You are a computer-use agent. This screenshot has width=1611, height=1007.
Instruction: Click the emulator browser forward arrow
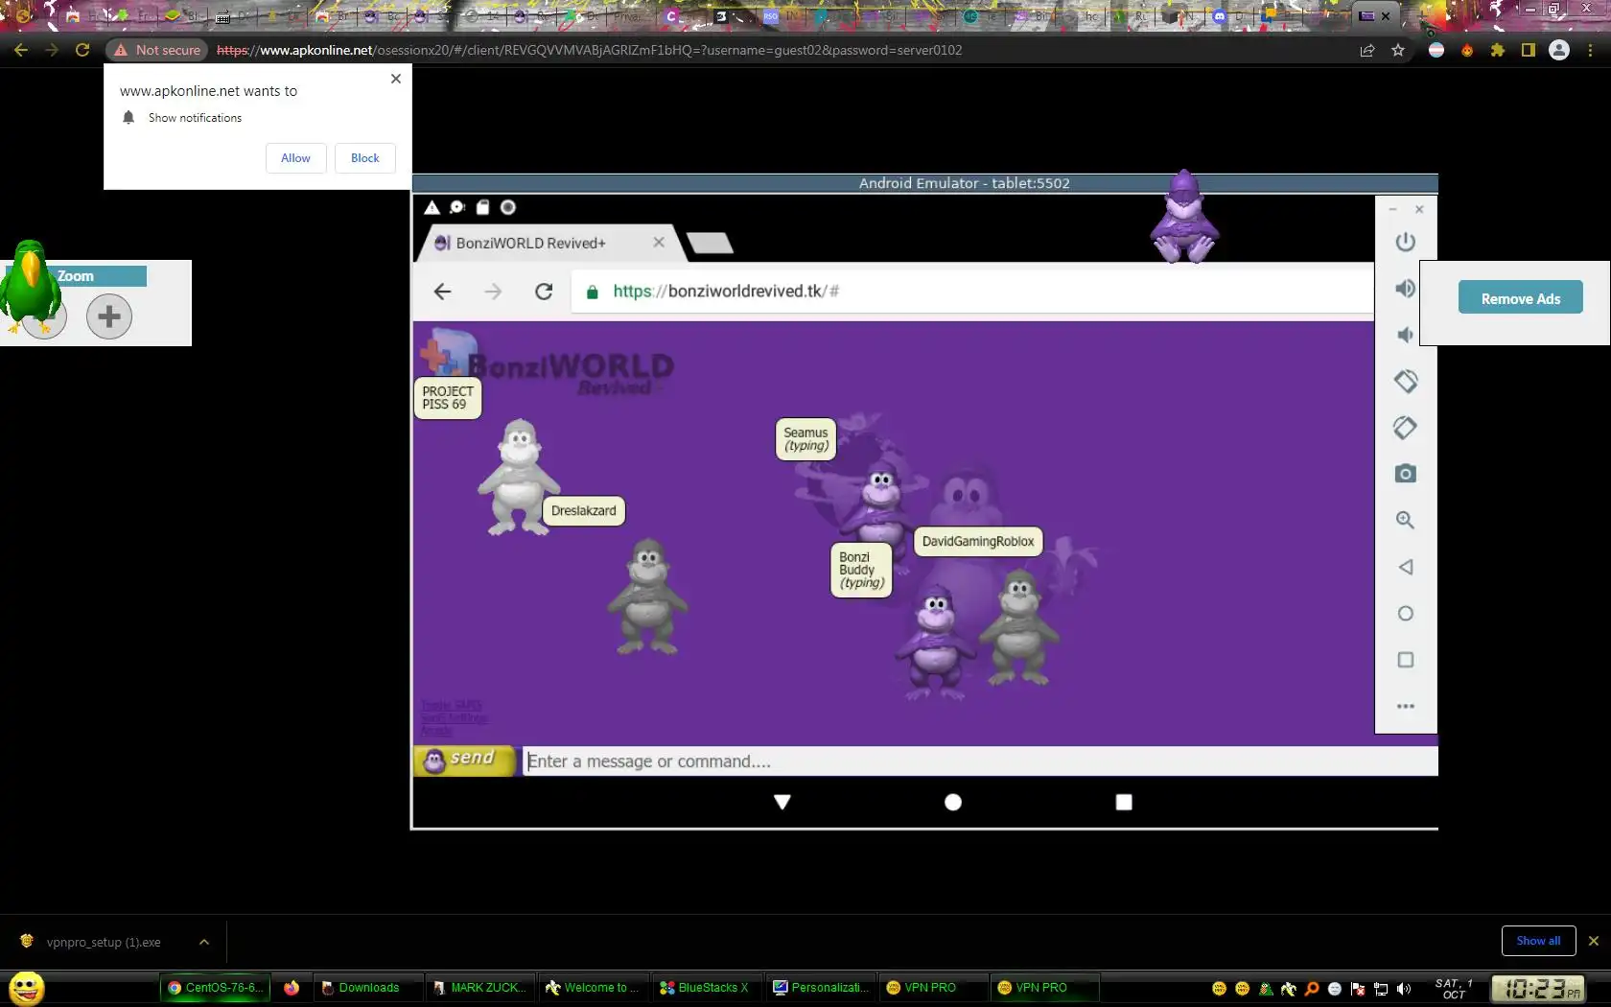493,292
